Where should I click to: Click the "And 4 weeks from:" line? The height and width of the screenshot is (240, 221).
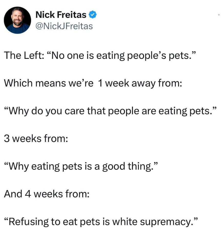coord(47,194)
